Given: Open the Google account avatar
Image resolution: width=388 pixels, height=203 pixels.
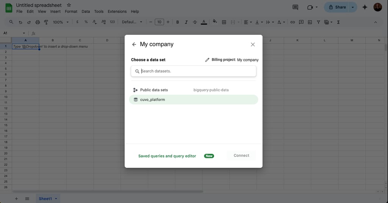Looking at the screenshot, I should click(378, 7).
